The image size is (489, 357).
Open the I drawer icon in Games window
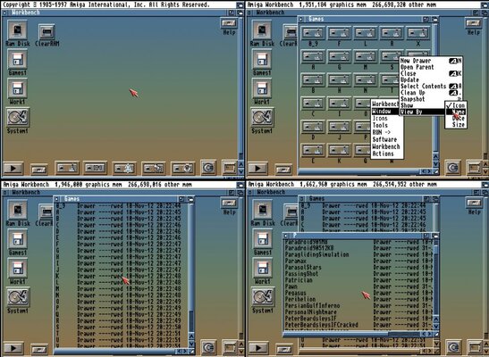click(339, 104)
